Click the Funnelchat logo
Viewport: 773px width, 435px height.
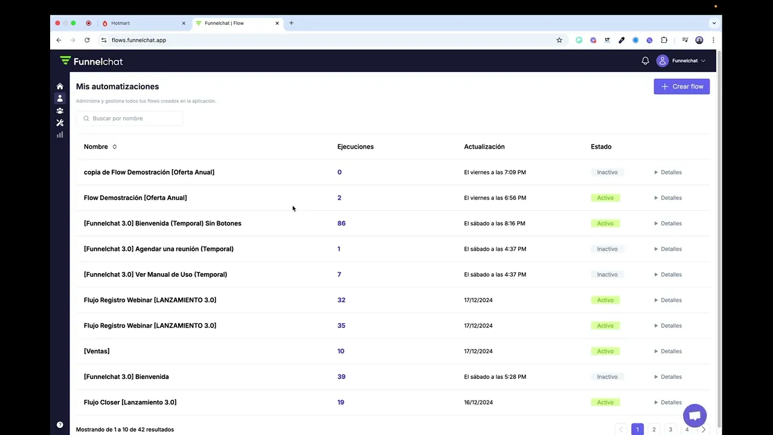(x=91, y=61)
